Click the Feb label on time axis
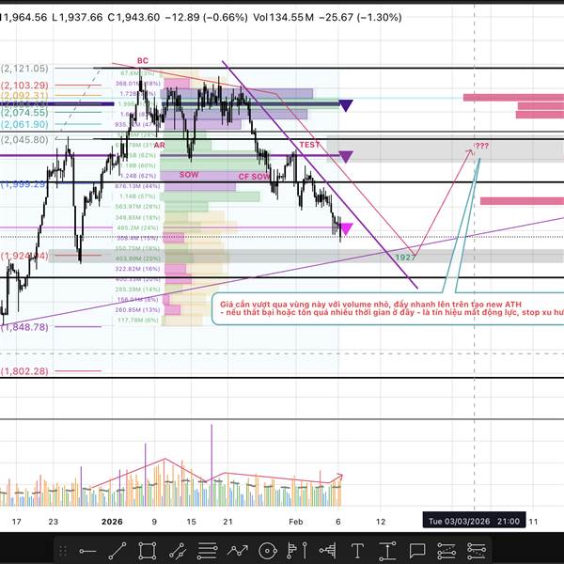 pos(296,521)
